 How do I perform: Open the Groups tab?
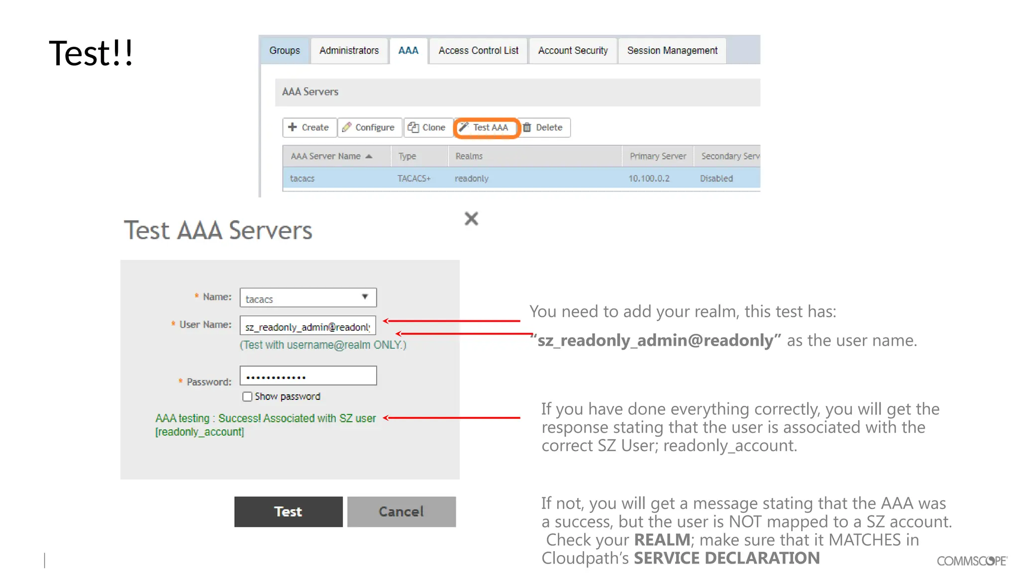[x=285, y=51]
